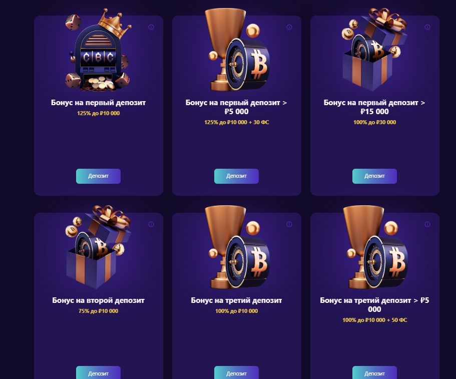456x379 pixels.
Task: Click info icon on first deposit >₽15 000 card
Action: point(427,27)
